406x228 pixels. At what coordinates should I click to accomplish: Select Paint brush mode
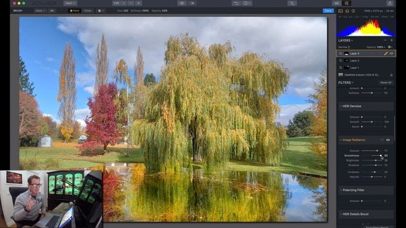tap(75, 11)
